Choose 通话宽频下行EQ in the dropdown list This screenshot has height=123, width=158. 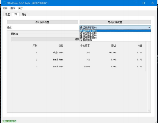(x=115, y=31)
